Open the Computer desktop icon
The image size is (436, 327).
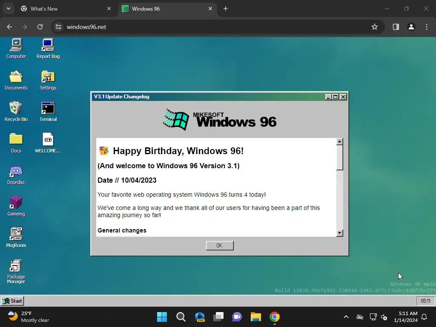(16, 49)
